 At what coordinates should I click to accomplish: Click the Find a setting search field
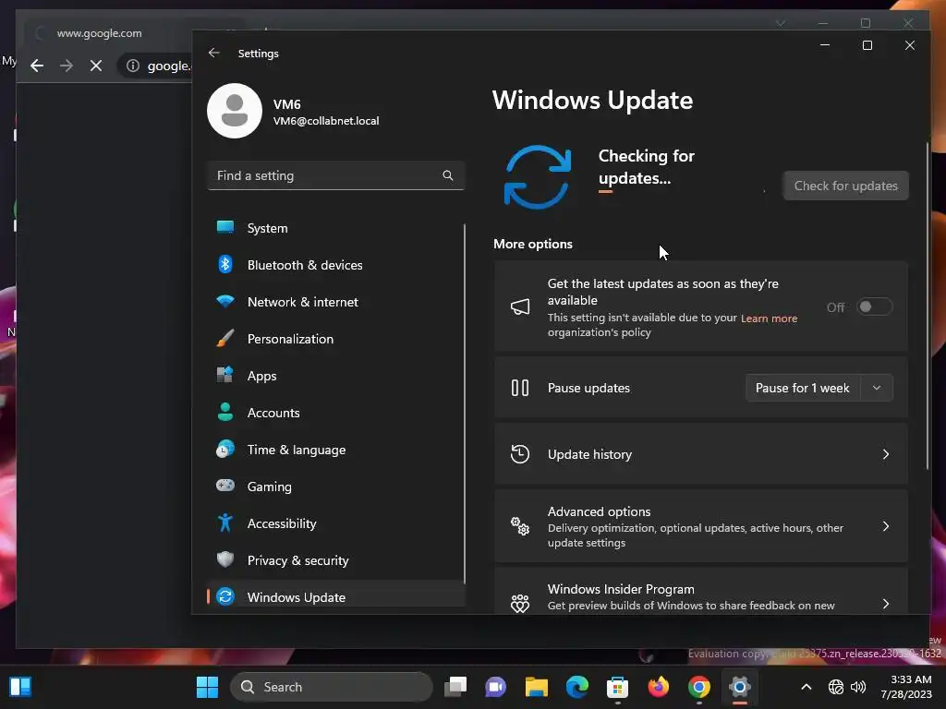[335, 175]
